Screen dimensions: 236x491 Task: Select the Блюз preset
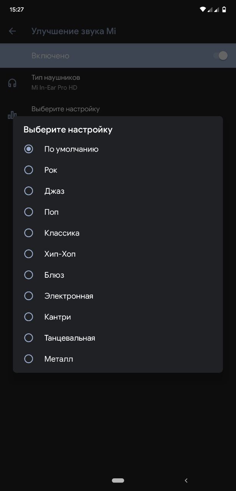pos(118,275)
